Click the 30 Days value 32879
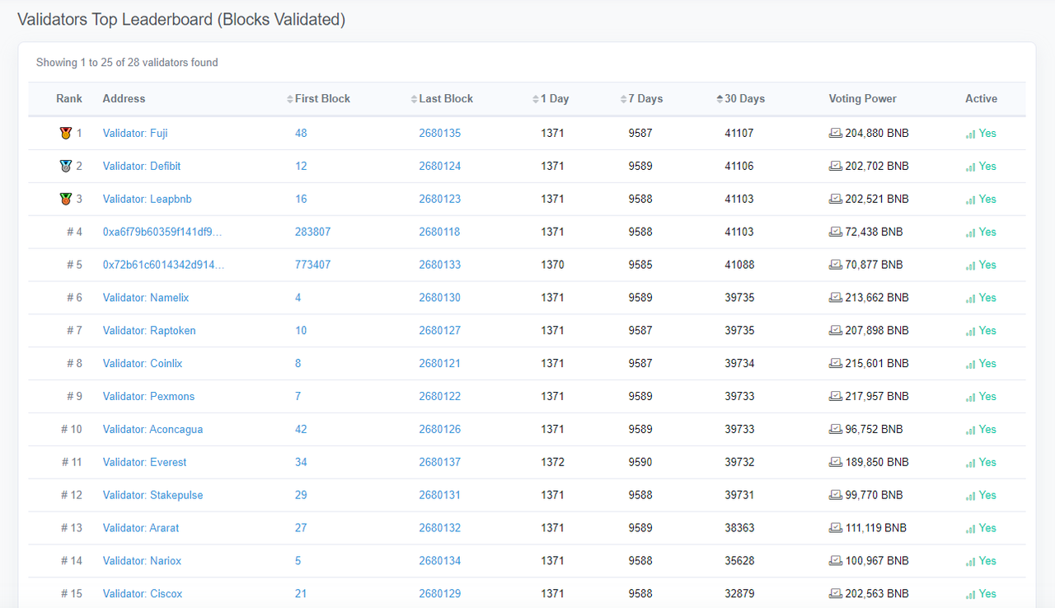The image size is (1055, 608). (x=739, y=594)
